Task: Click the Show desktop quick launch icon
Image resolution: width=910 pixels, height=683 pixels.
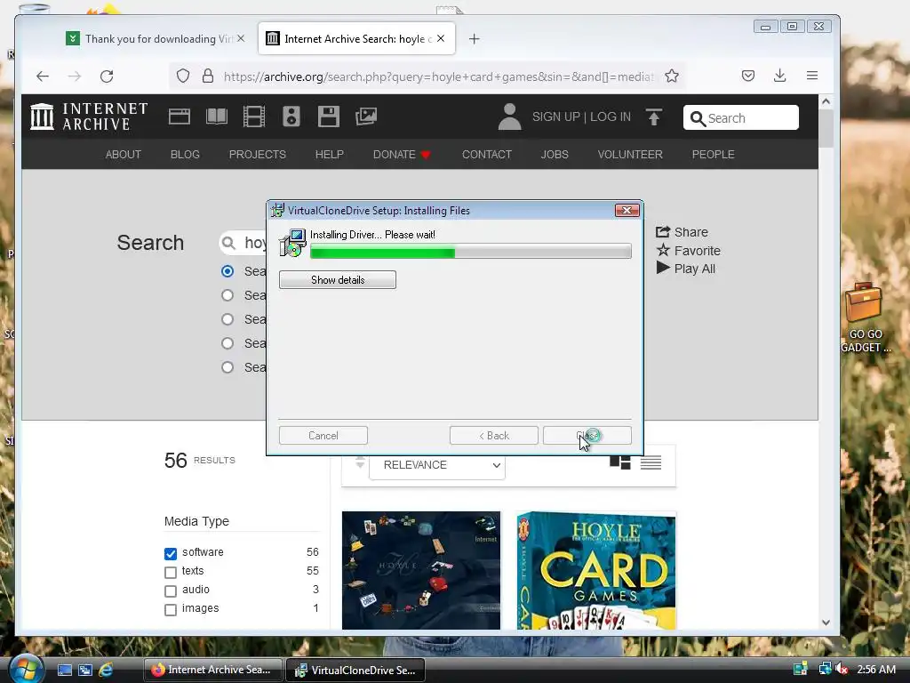Action: click(x=65, y=670)
